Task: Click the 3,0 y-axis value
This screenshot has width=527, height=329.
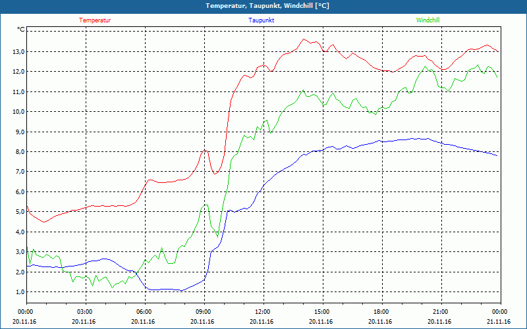Action: coord(20,252)
